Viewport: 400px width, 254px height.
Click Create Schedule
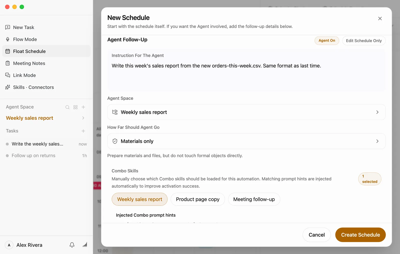pos(360,235)
